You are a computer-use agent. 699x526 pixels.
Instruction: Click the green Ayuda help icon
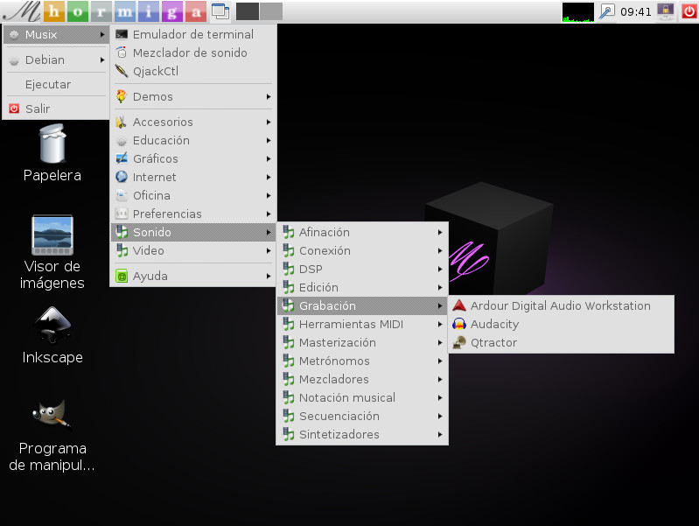click(x=122, y=277)
